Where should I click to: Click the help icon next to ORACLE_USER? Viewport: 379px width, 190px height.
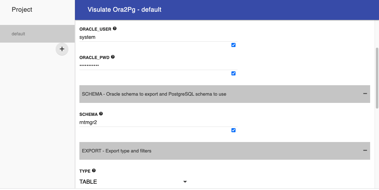click(115, 29)
